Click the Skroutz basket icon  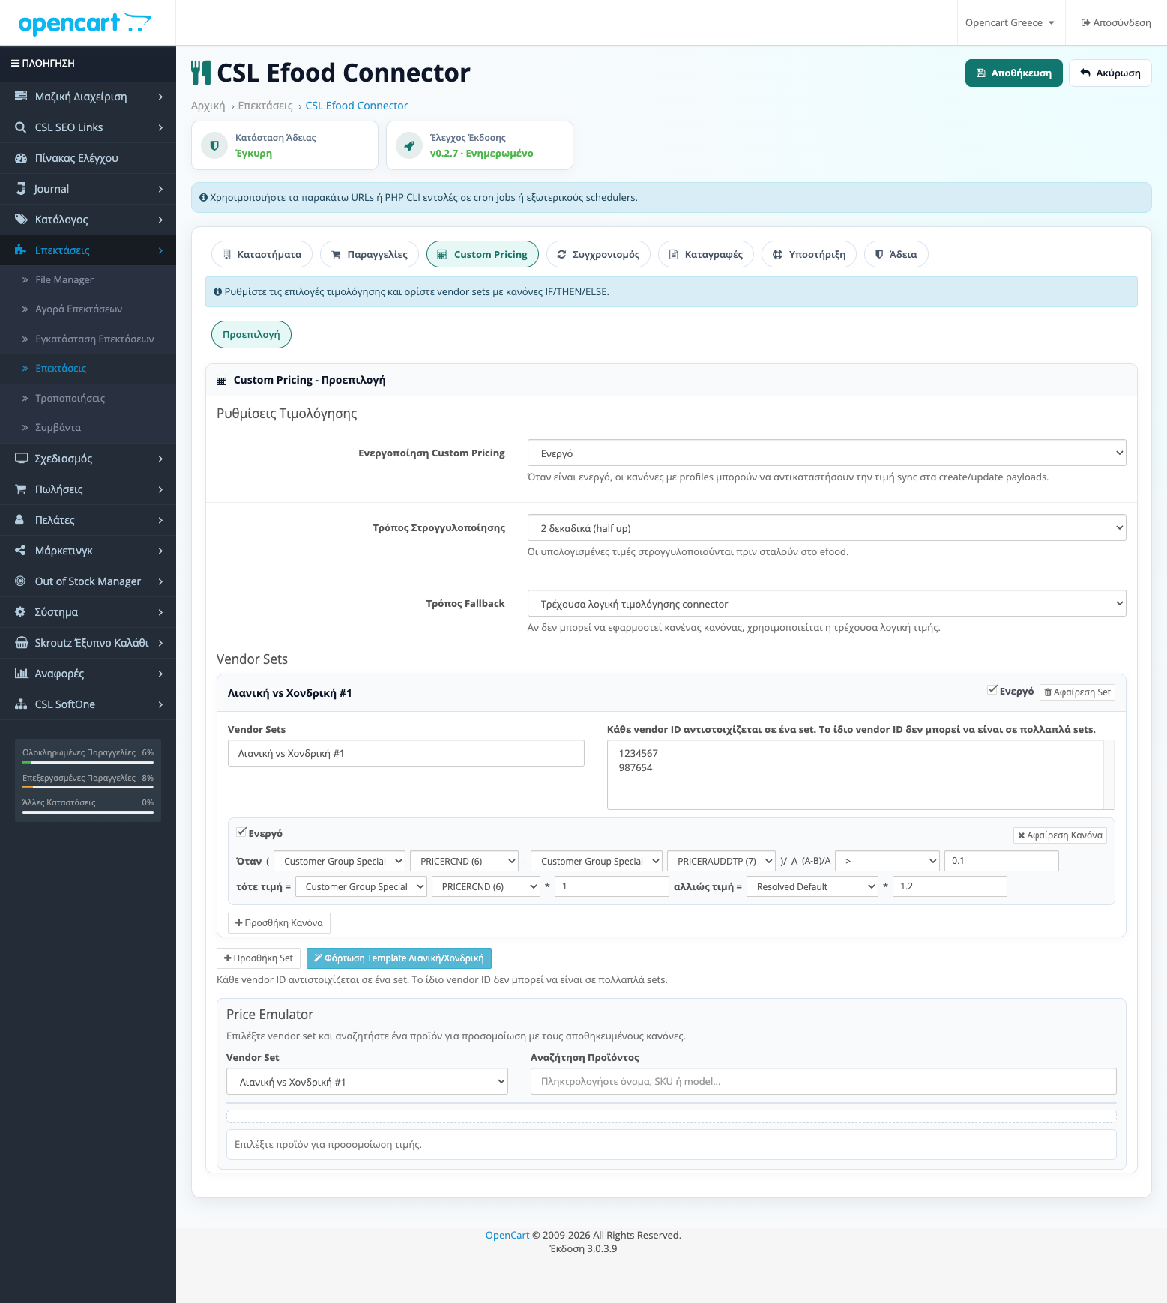21,643
